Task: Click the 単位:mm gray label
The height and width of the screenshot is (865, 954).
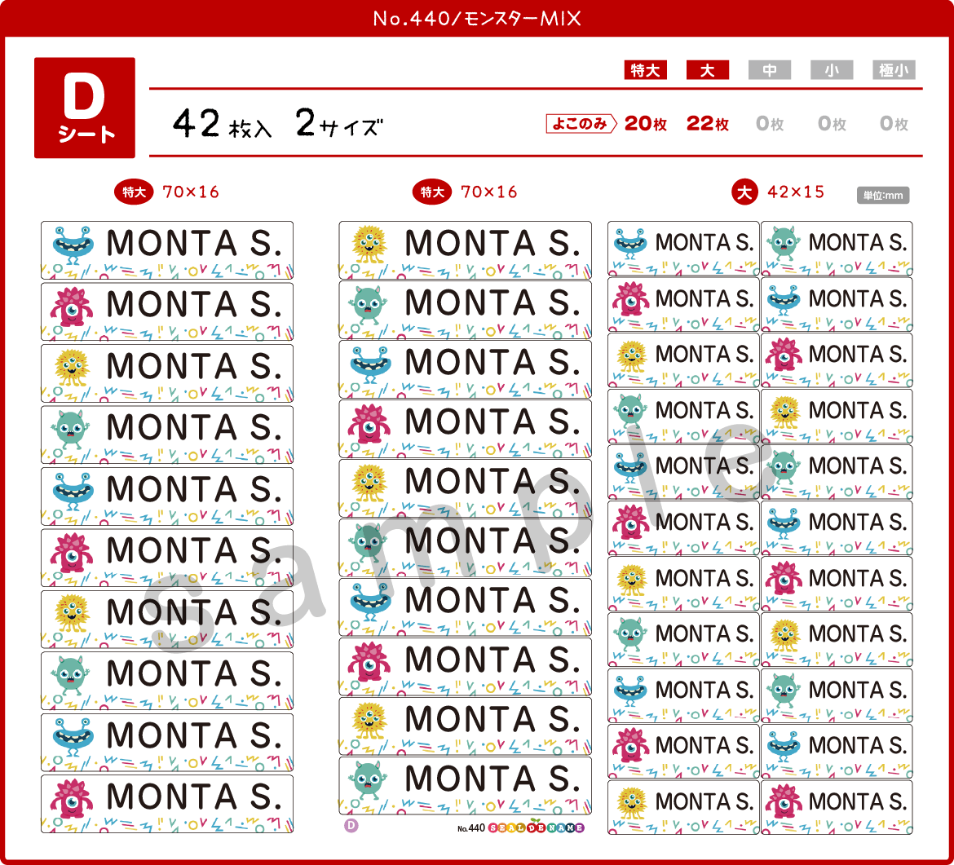Action: tap(883, 196)
